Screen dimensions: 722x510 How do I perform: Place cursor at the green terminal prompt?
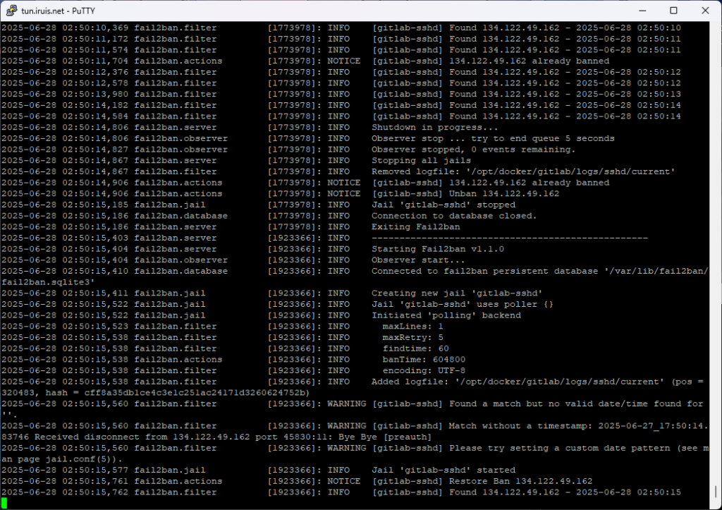[x=4, y=503]
